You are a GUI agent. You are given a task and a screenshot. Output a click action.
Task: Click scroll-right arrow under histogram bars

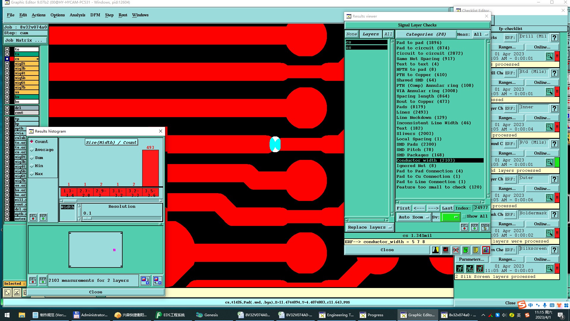161,201
